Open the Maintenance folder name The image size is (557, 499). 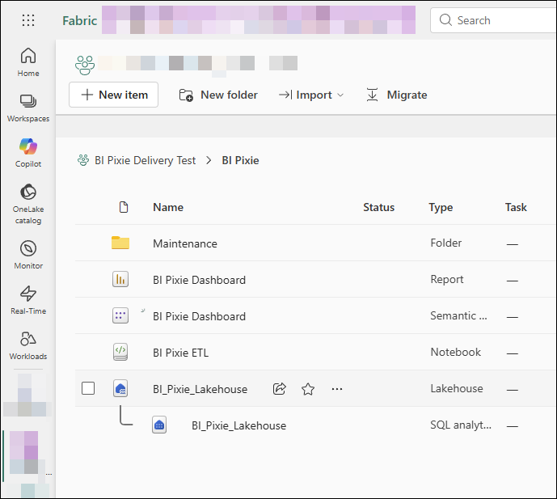184,243
